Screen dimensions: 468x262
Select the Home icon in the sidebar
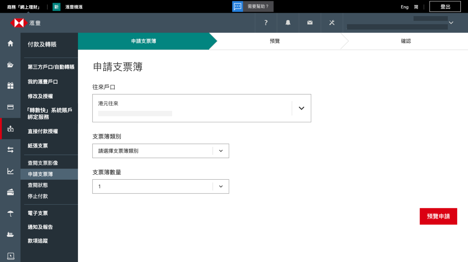coord(10,43)
